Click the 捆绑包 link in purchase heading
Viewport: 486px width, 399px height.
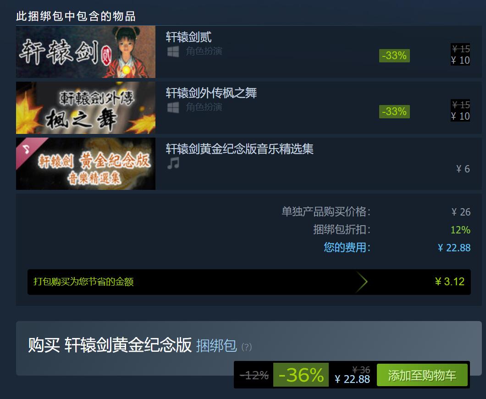point(216,345)
